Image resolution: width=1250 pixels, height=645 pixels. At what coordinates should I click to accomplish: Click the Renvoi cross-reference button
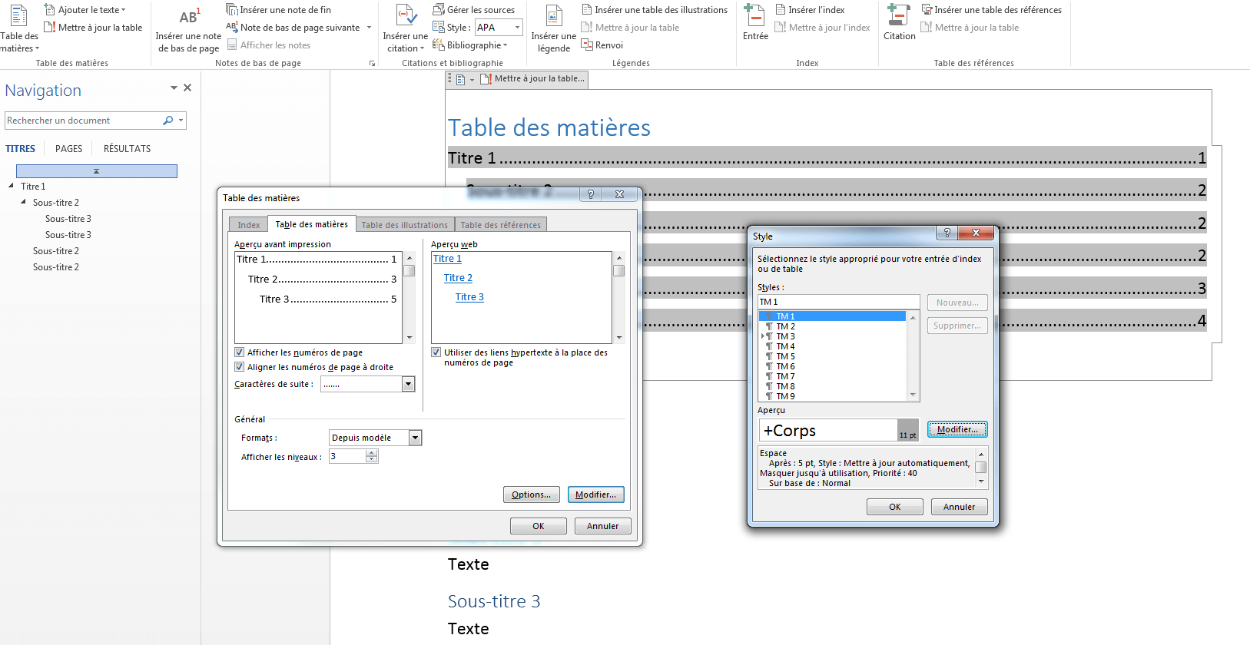pyautogui.click(x=602, y=45)
